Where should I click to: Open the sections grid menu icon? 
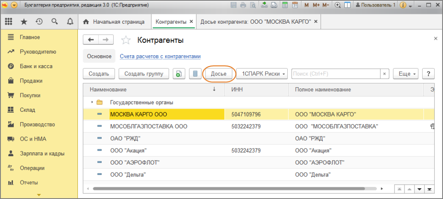point(9,22)
